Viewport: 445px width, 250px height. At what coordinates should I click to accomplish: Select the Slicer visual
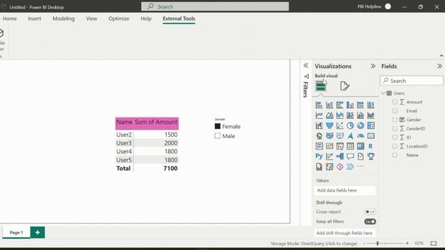coord(340,147)
